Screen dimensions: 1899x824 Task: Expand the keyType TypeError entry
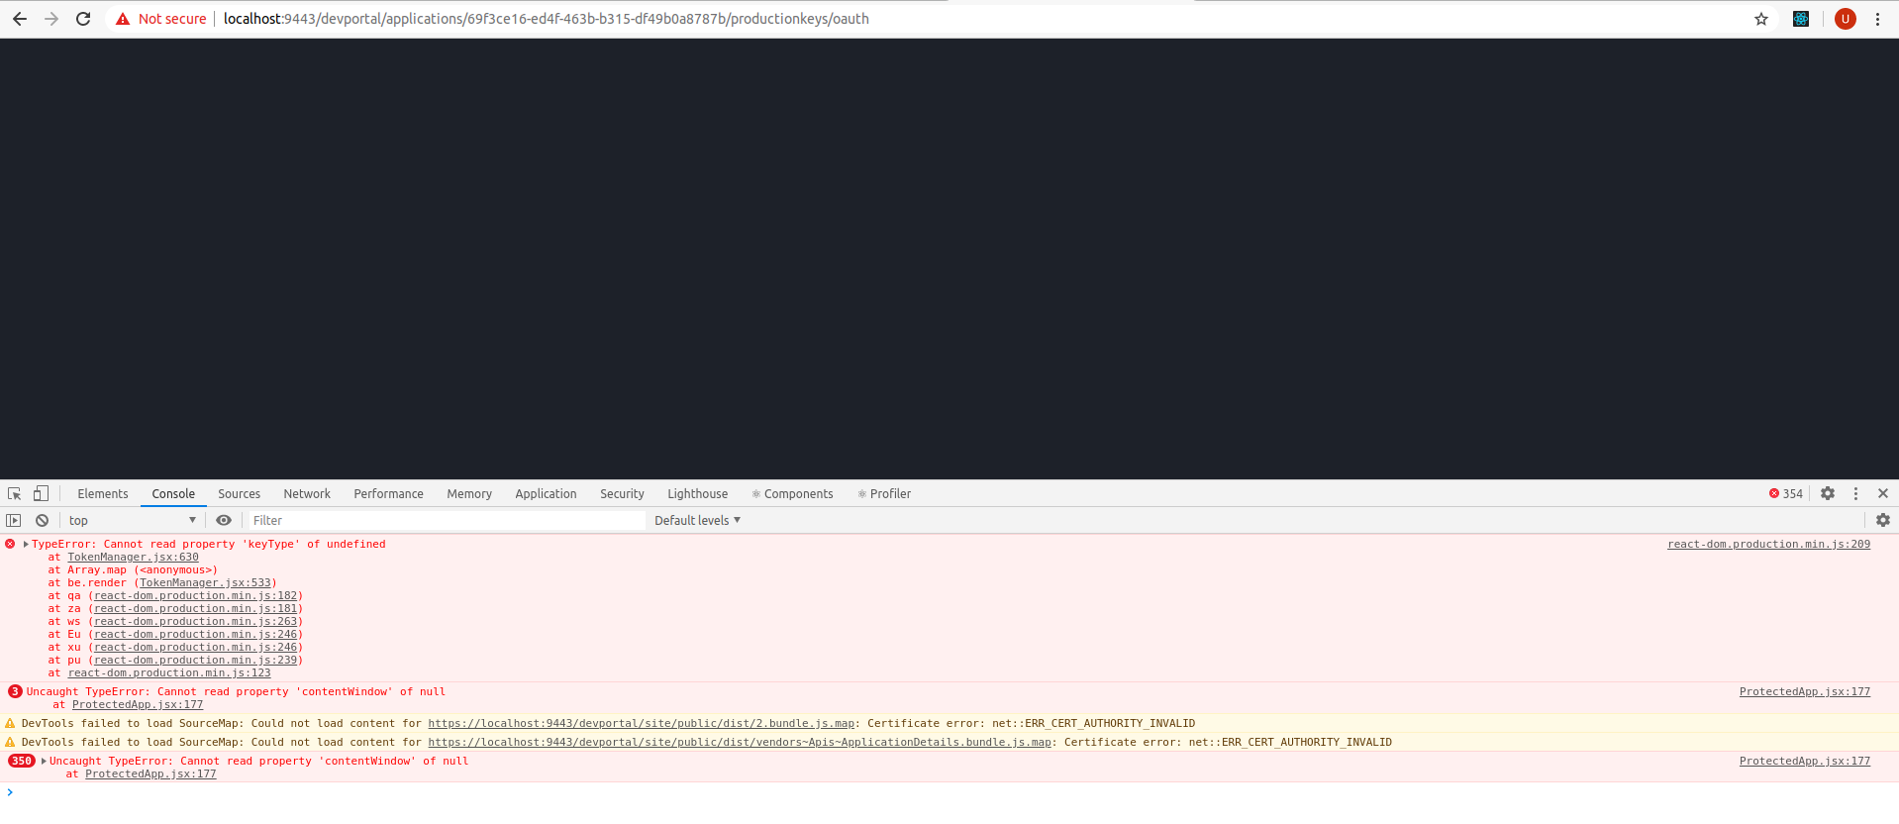coord(26,544)
